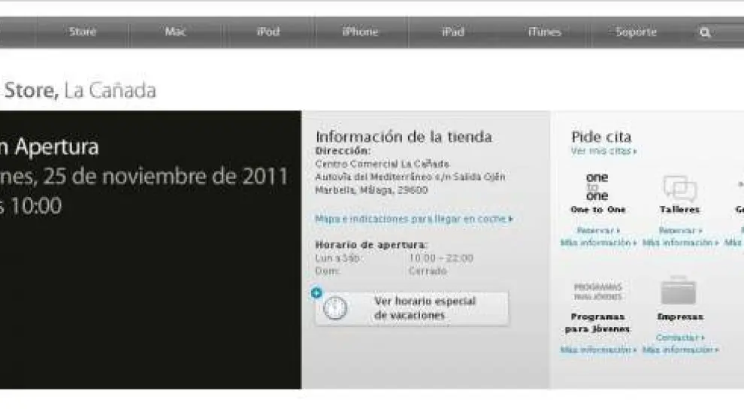Click the search magnifier icon in navigation bar
The image size is (744, 418).
point(705,33)
